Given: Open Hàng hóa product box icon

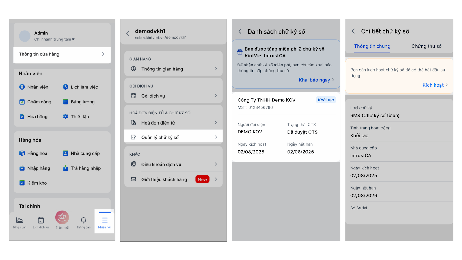Looking at the screenshot, I should (x=22, y=153).
